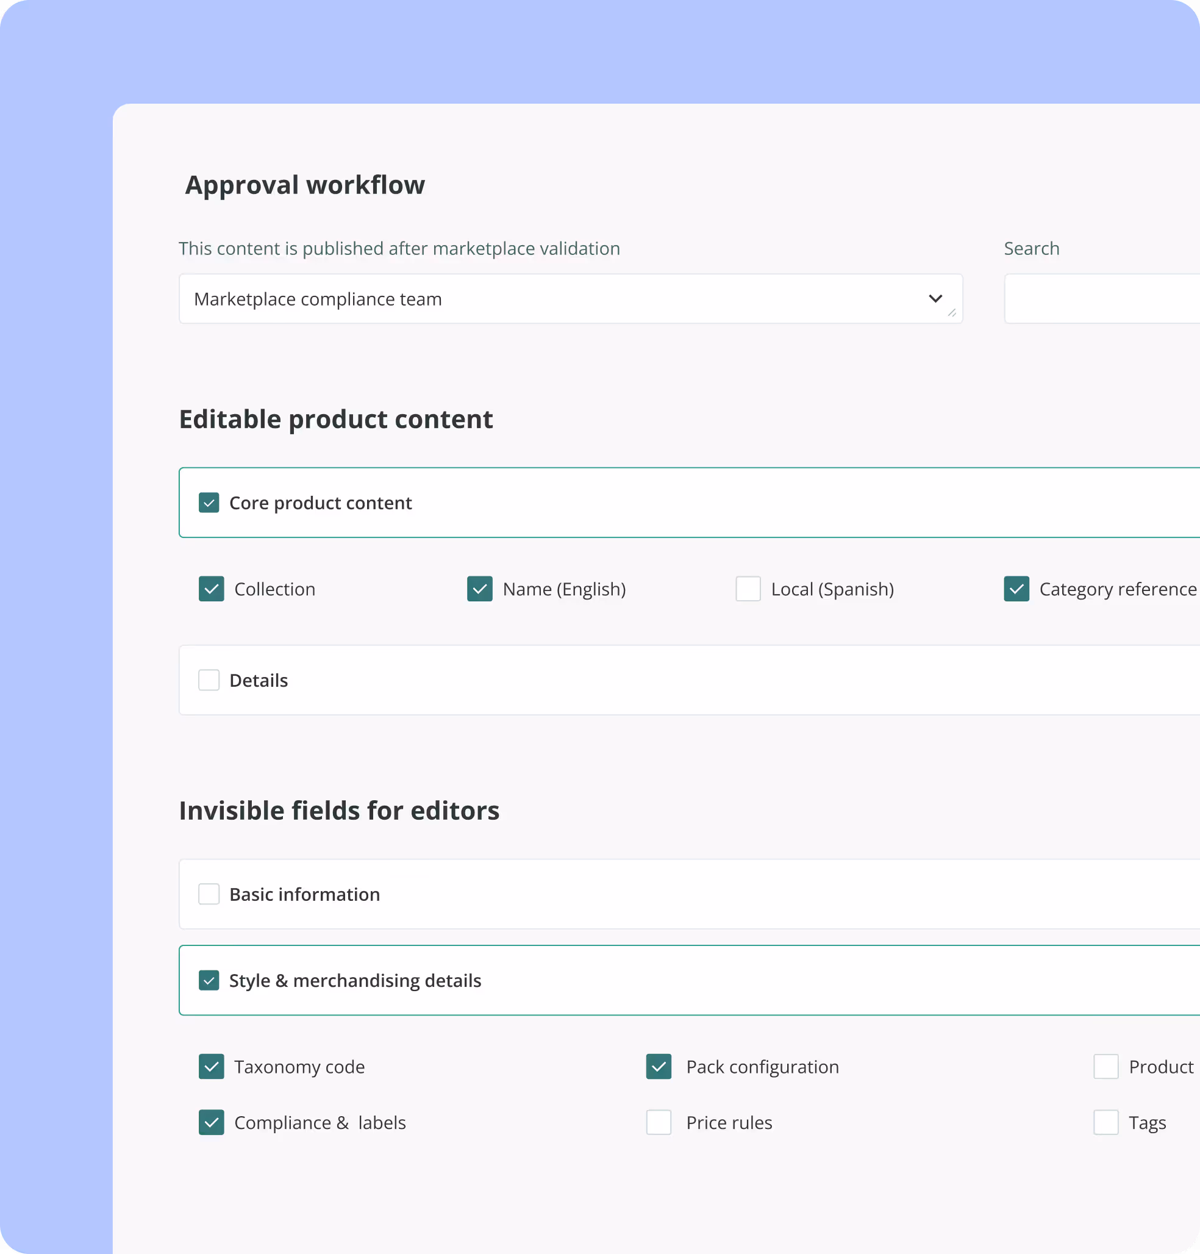Click the Search input field
This screenshot has height=1254, width=1200.
coord(1100,299)
